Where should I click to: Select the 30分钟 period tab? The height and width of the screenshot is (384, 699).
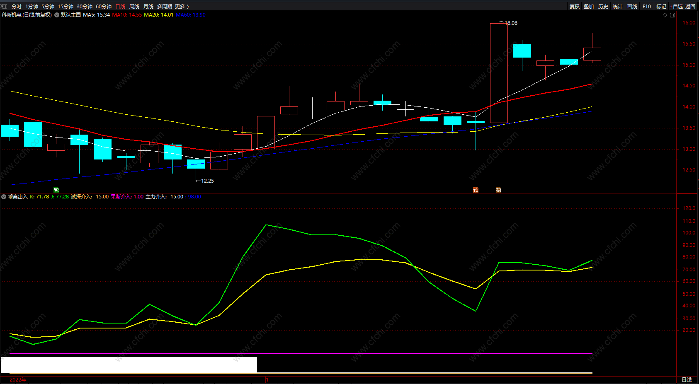tap(85, 7)
